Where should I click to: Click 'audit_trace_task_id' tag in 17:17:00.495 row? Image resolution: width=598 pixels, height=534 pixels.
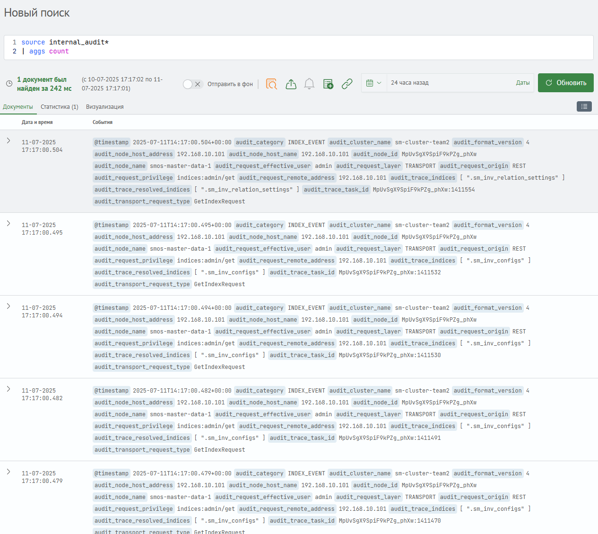(302, 272)
